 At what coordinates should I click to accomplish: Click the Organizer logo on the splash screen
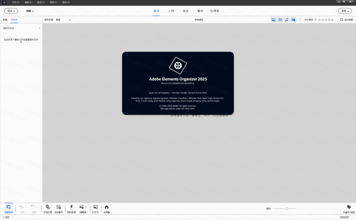(178, 65)
